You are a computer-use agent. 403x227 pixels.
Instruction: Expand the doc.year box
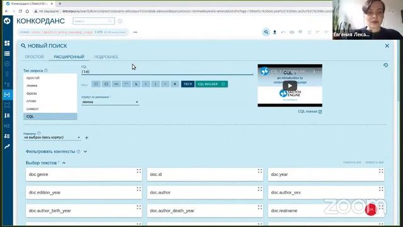tap(381, 171)
